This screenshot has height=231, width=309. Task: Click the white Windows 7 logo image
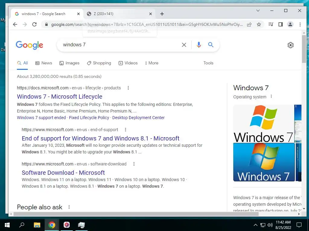263,124
